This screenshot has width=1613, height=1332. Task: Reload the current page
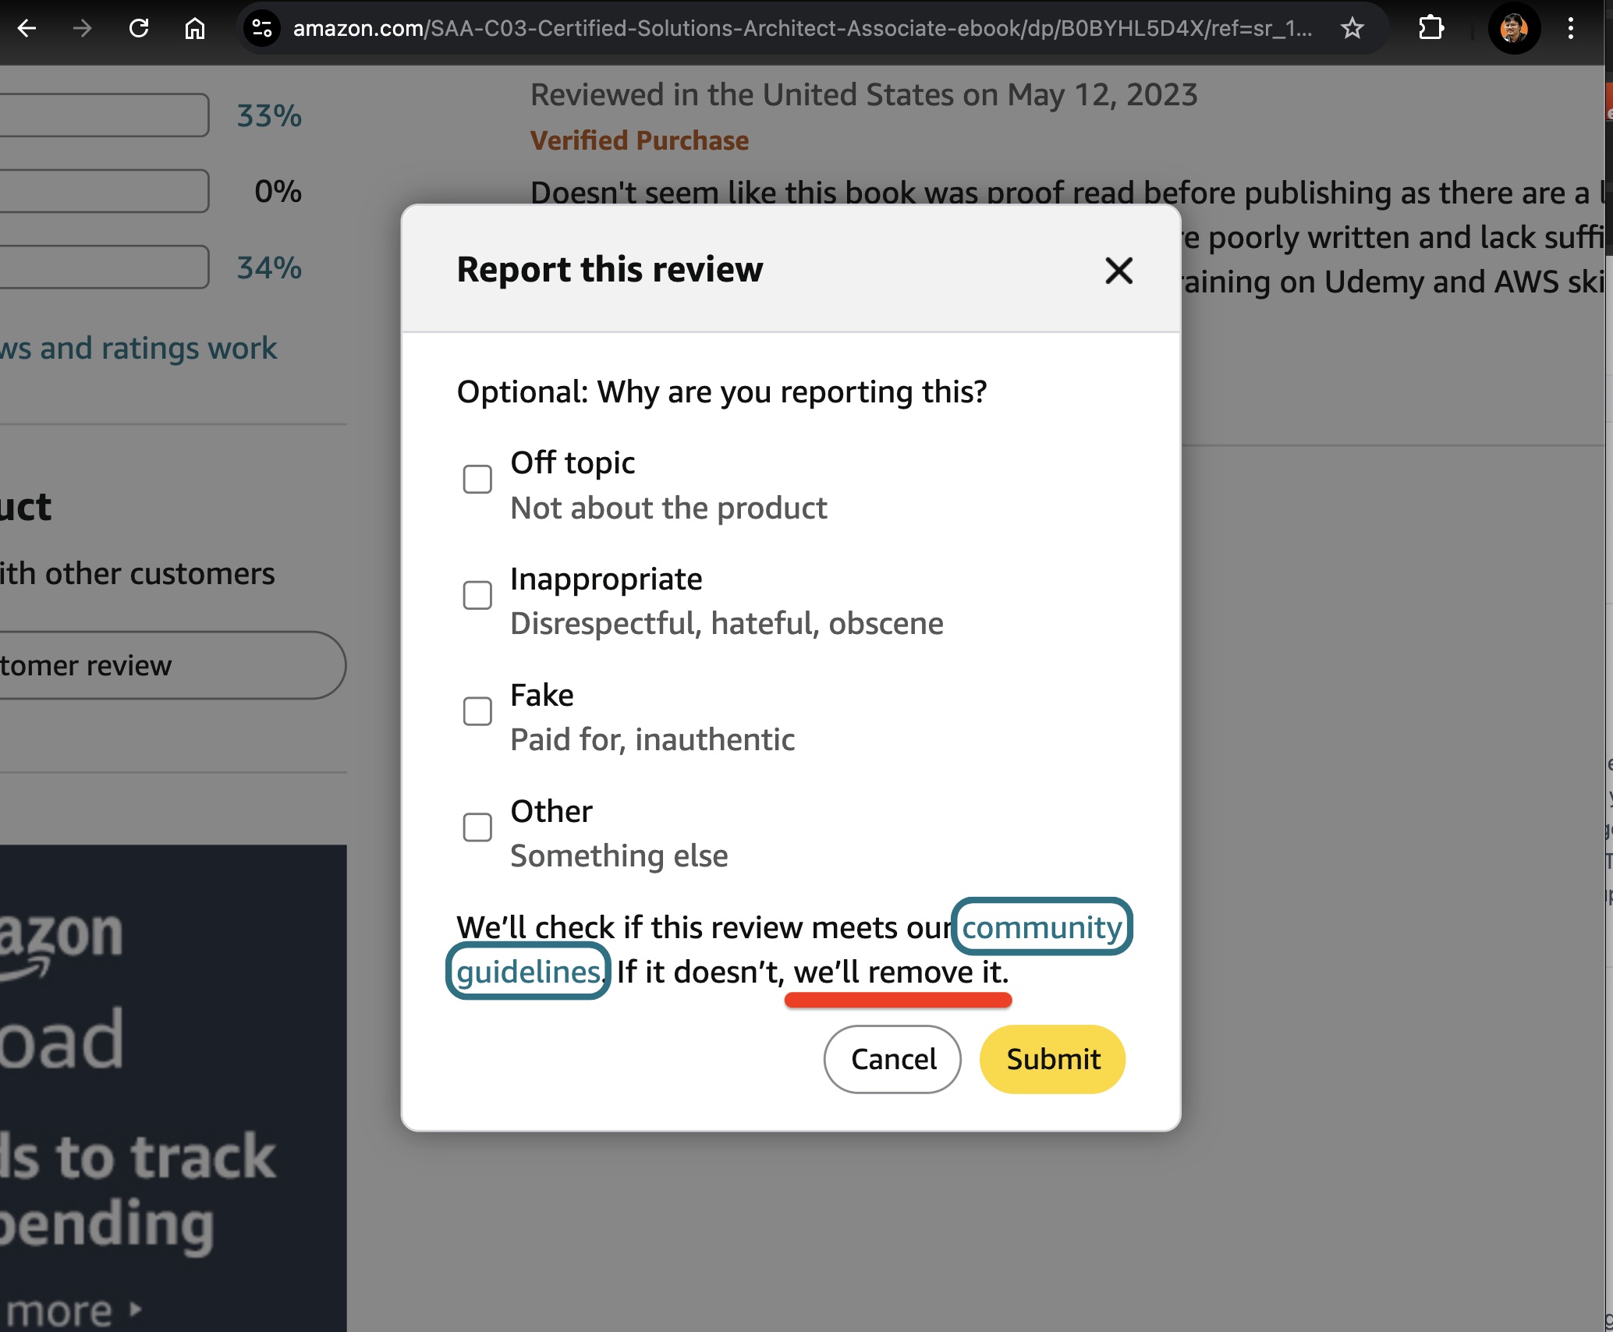[x=139, y=29]
